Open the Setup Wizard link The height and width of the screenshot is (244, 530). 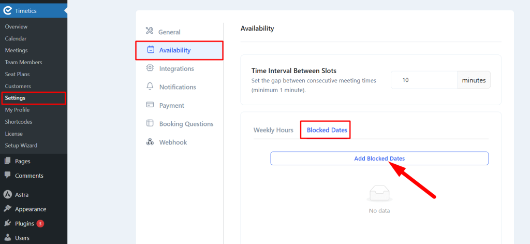(21, 146)
